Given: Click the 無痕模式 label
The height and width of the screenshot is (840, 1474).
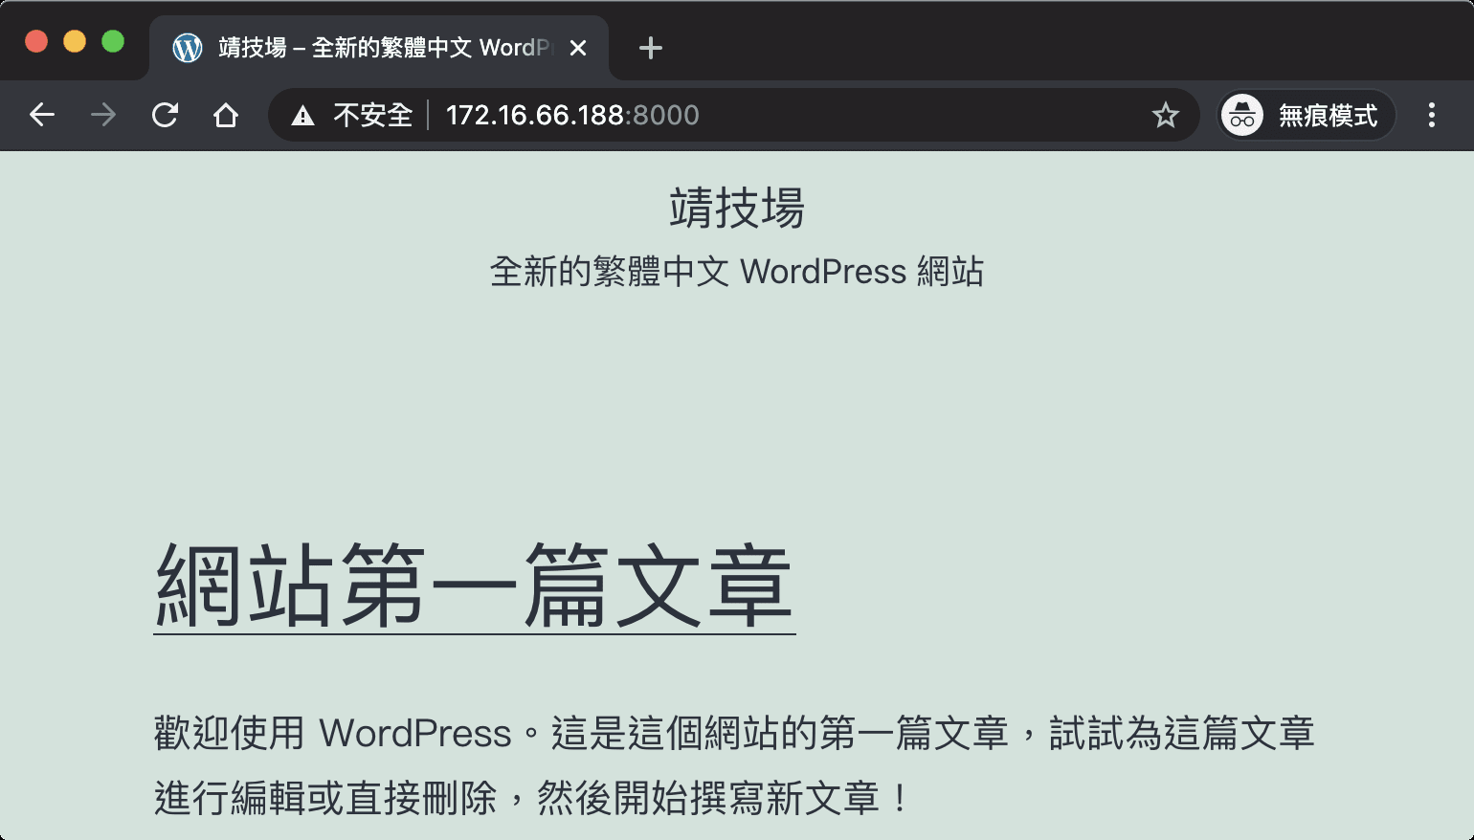Looking at the screenshot, I should (1327, 115).
